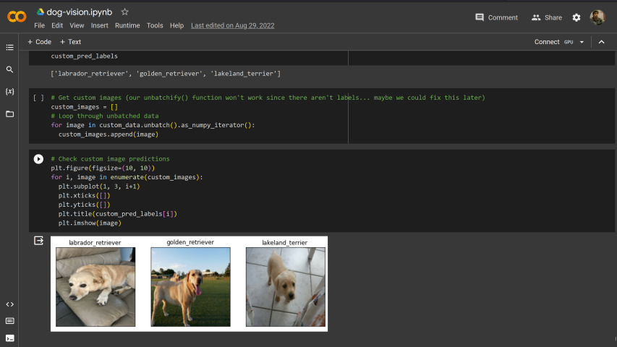Run the custom image predictions cell

point(38,158)
